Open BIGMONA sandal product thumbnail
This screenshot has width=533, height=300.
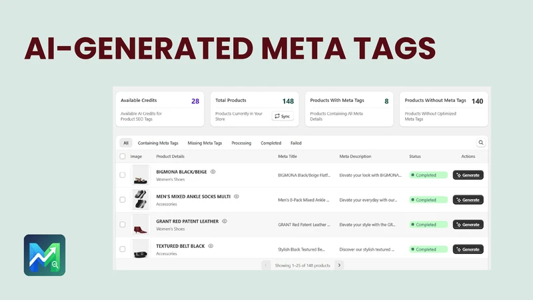pyautogui.click(x=141, y=175)
